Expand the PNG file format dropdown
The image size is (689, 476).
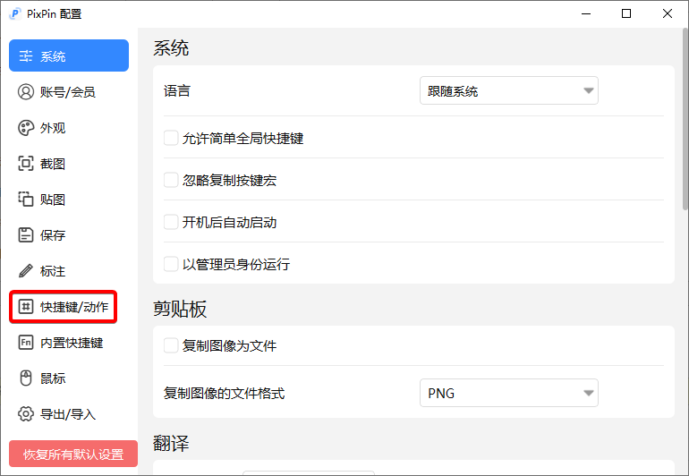coord(509,393)
